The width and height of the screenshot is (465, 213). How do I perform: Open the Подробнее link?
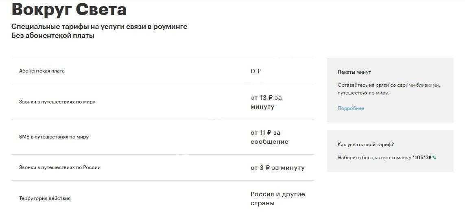(351, 108)
